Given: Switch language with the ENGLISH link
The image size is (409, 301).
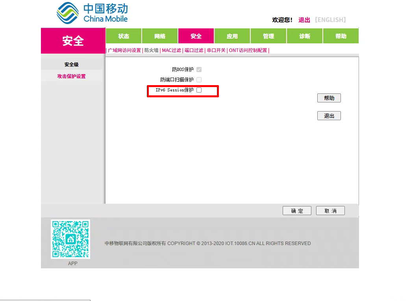Looking at the screenshot, I should tap(330, 20).
